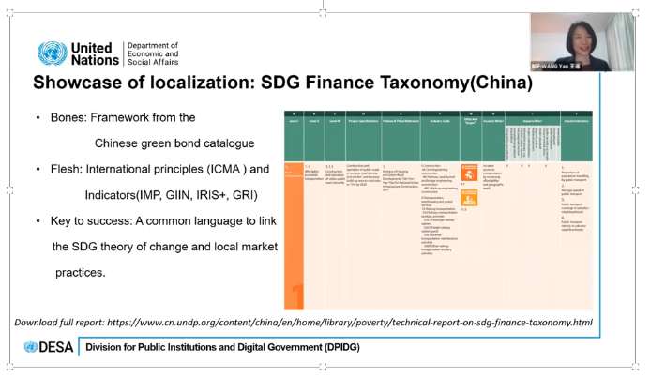Click the small DESA UN emblem

31,347
